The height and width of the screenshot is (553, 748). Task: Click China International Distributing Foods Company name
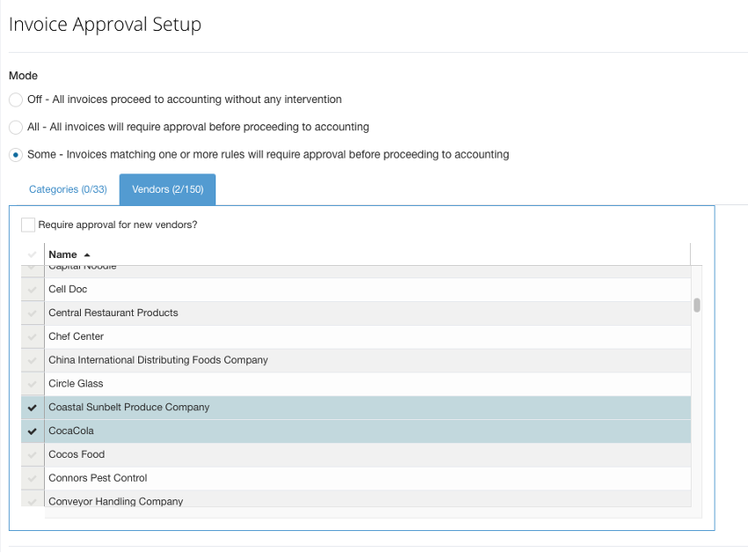coord(158,360)
